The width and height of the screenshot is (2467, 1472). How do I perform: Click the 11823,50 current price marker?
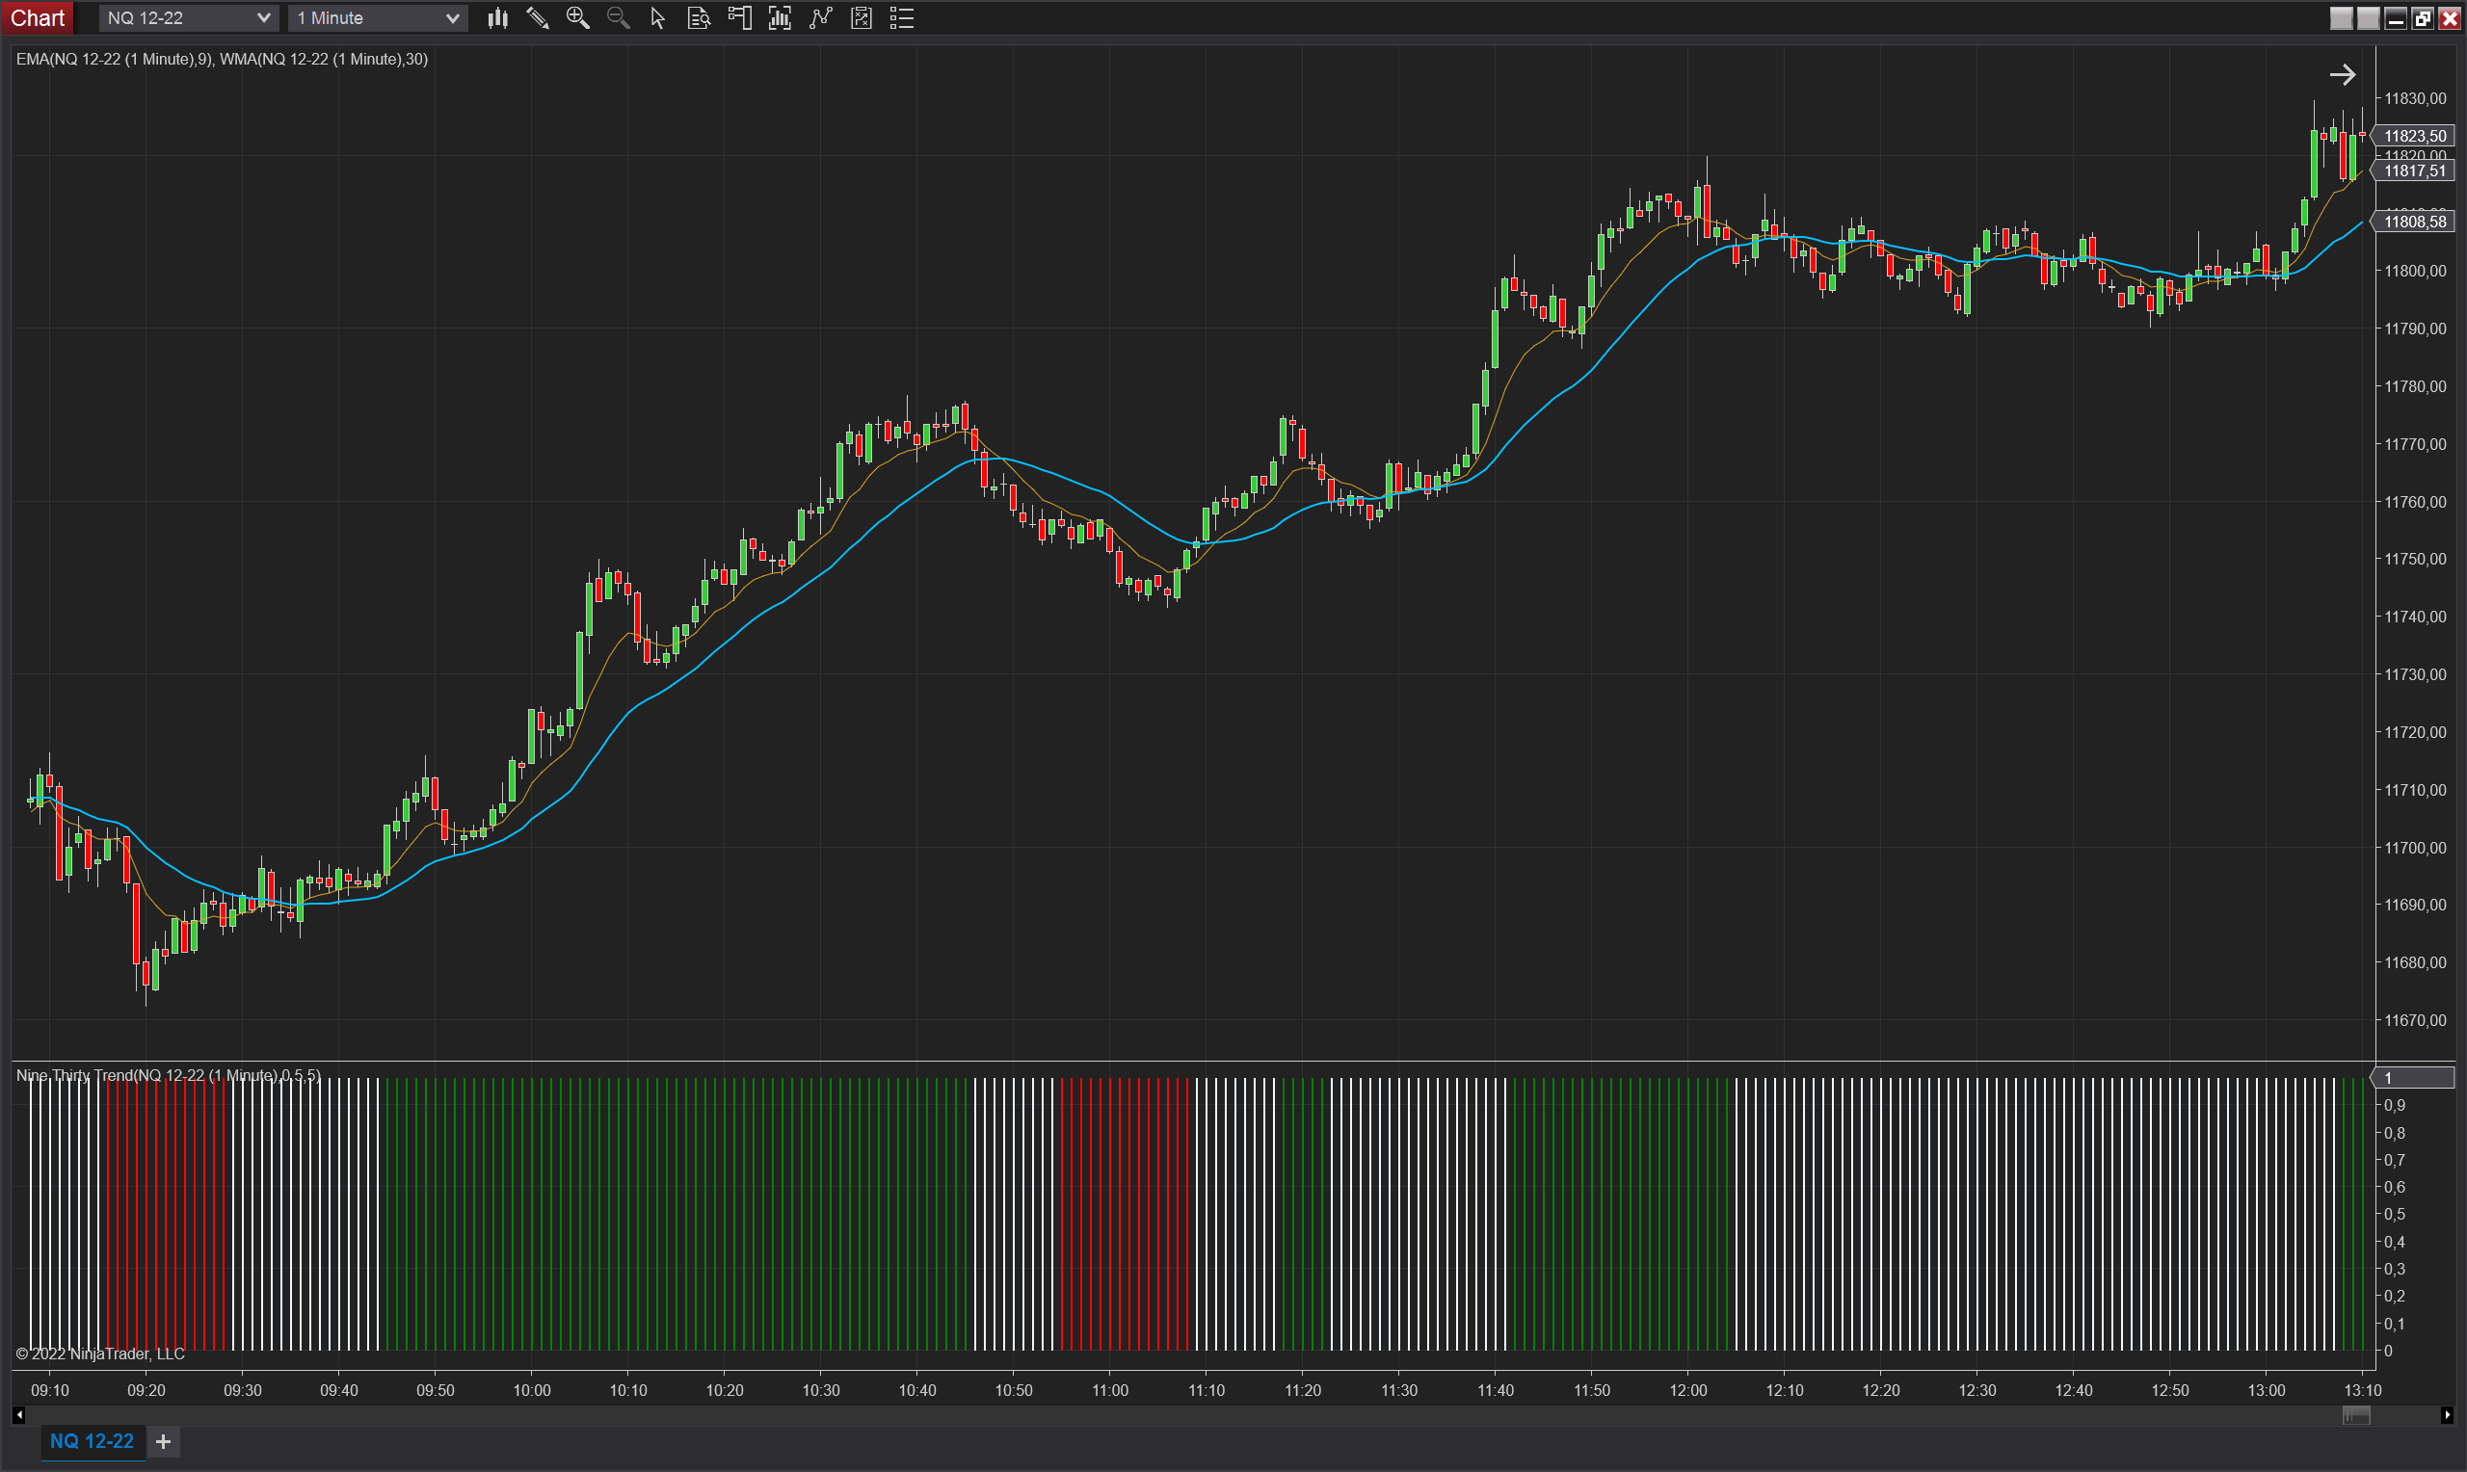tap(2414, 136)
